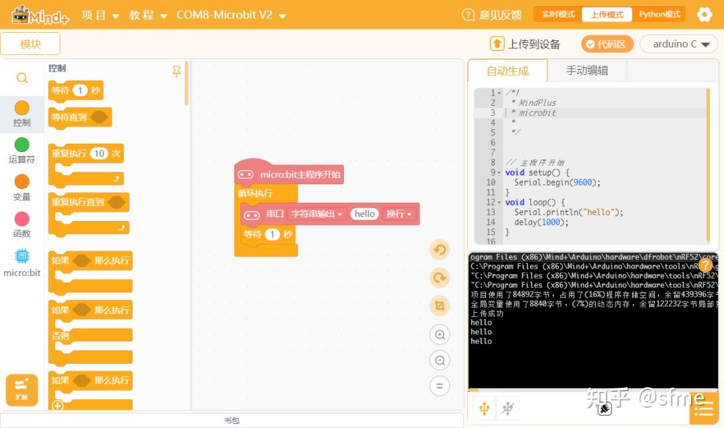Toggle the pin icon on the block palette

[176, 71]
